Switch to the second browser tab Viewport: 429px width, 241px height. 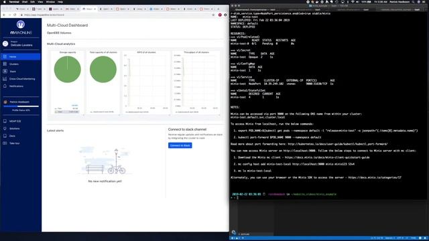click(39, 9)
